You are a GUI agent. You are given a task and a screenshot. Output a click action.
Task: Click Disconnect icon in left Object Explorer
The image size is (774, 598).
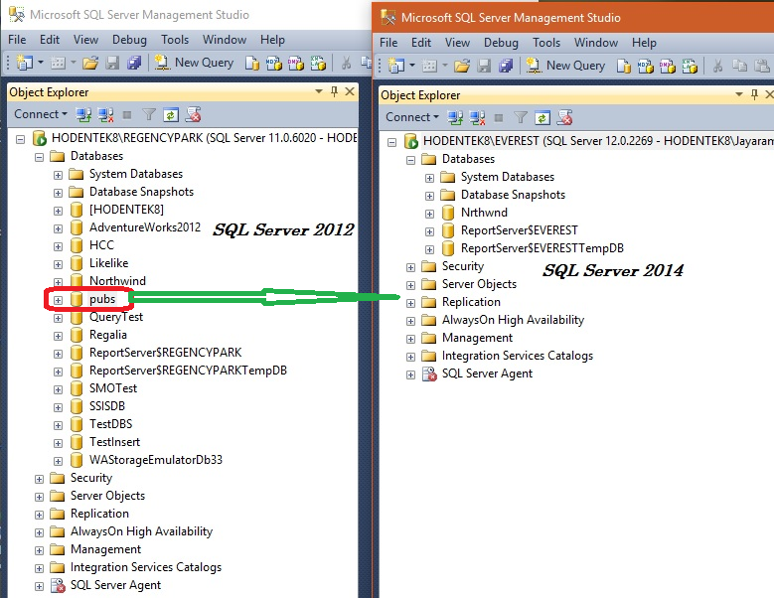click(105, 115)
